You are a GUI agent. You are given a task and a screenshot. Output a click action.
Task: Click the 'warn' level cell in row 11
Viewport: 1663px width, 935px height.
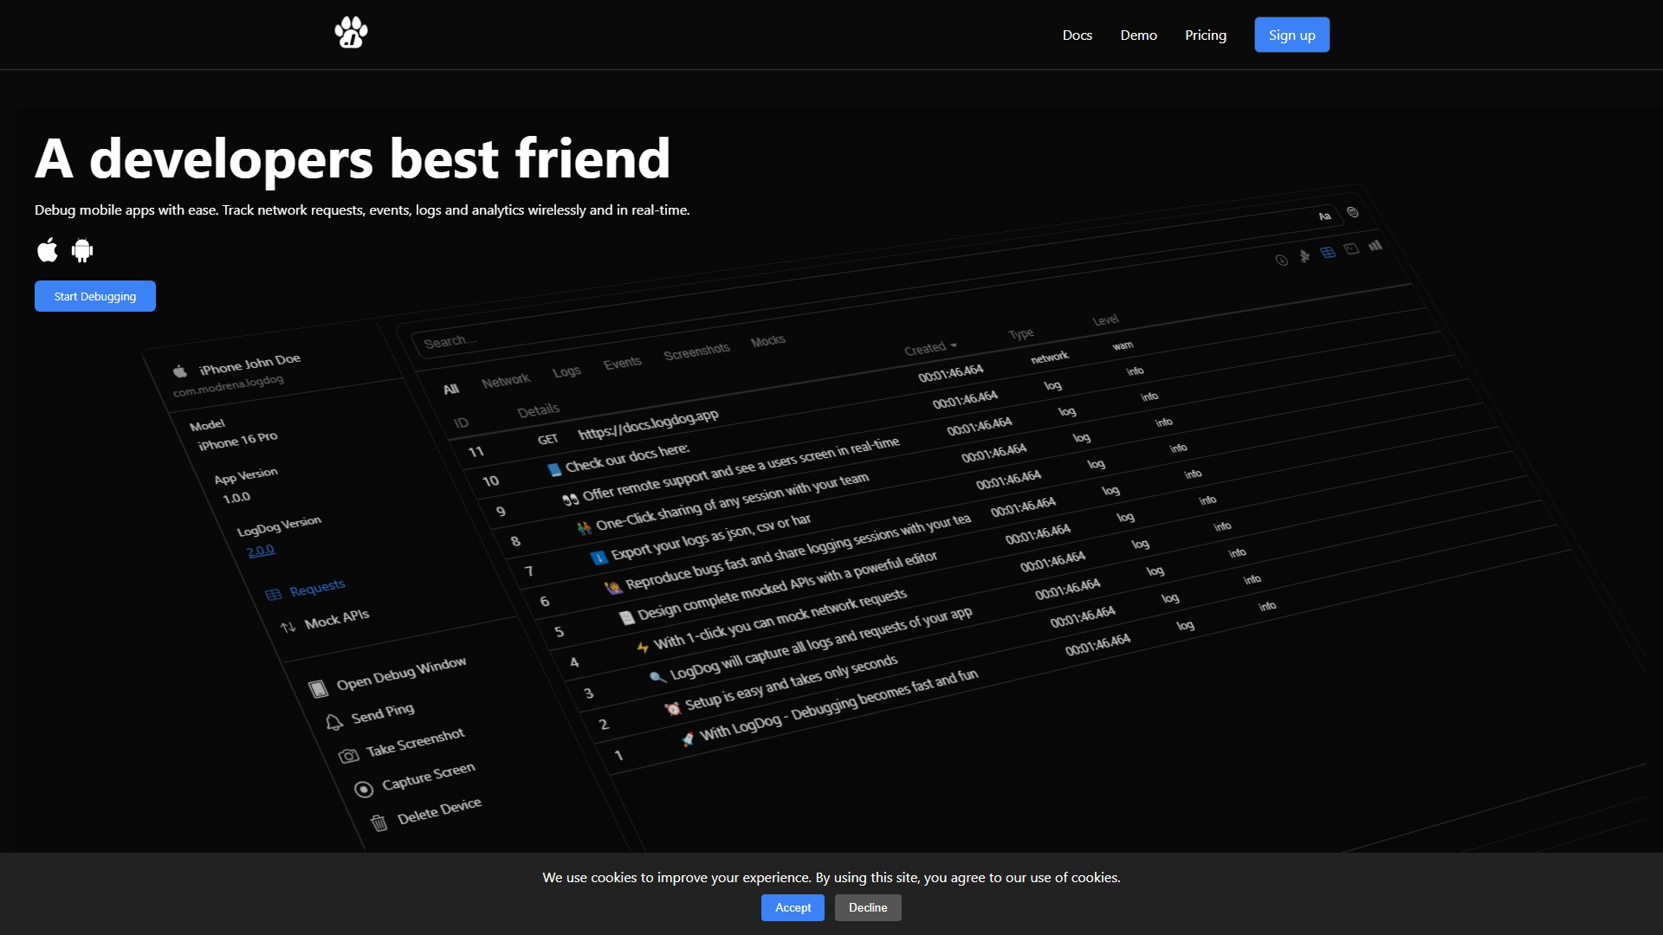(x=1123, y=345)
